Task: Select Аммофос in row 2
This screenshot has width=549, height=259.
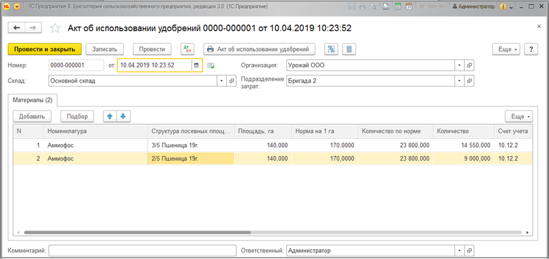Action: coord(95,159)
